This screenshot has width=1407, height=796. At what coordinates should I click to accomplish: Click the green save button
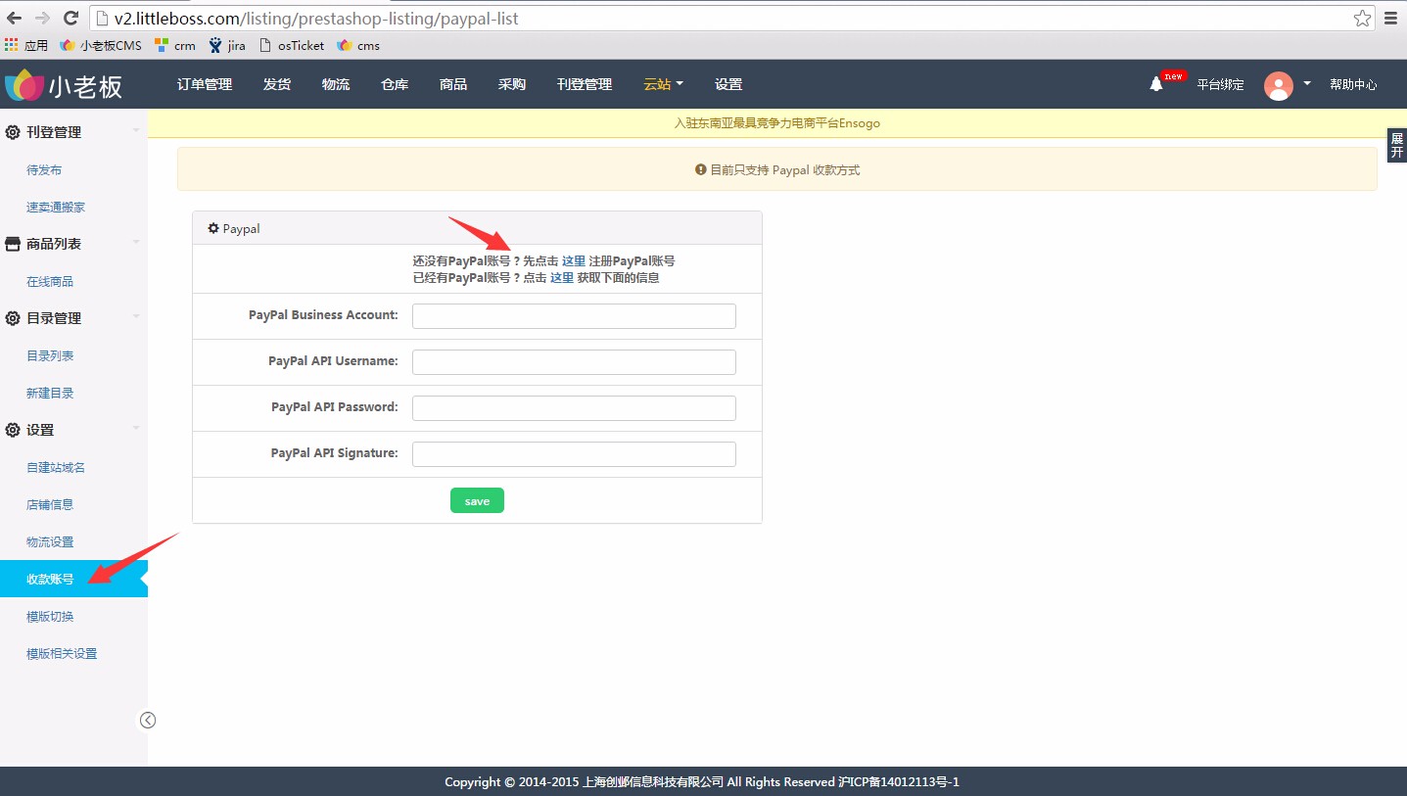point(477,500)
